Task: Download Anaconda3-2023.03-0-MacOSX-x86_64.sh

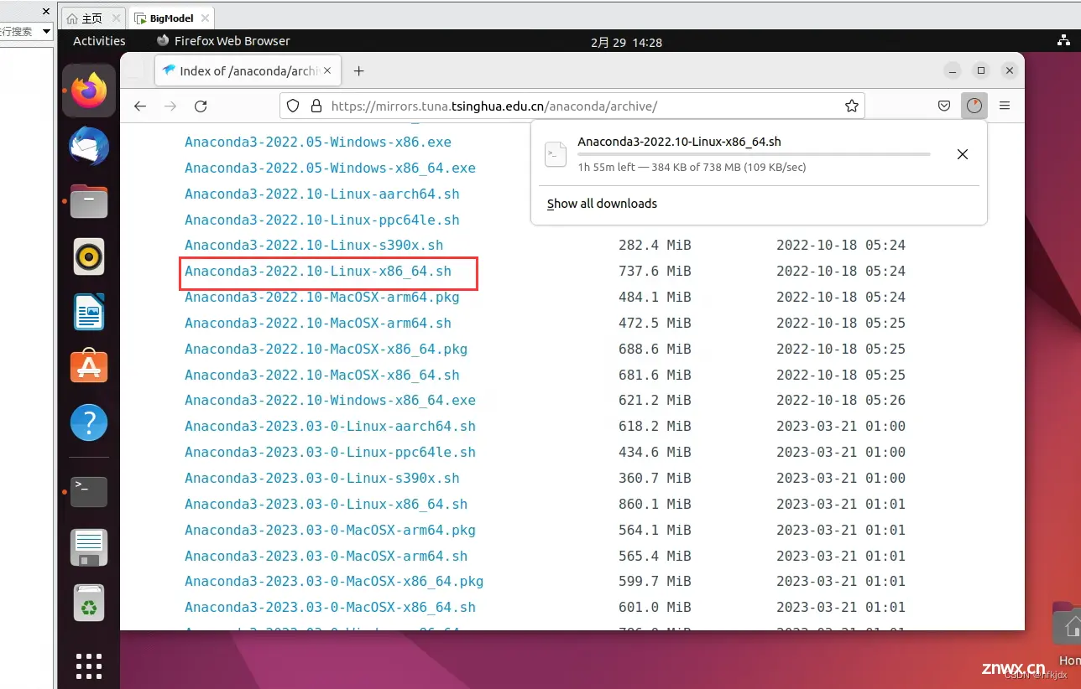Action: [x=330, y=608]
